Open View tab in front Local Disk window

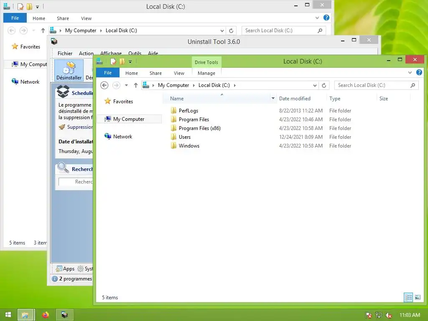[179, 73]
